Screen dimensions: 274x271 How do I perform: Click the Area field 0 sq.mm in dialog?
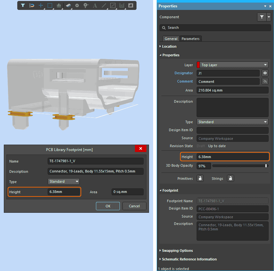coord(127,192)
